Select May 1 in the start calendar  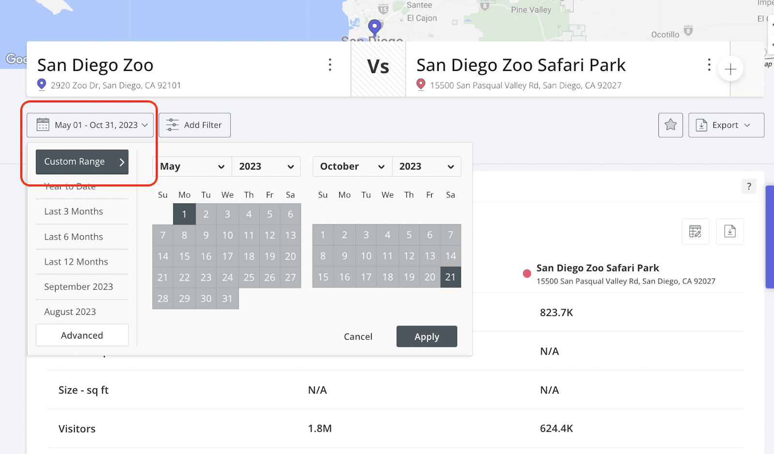(184, 214)
